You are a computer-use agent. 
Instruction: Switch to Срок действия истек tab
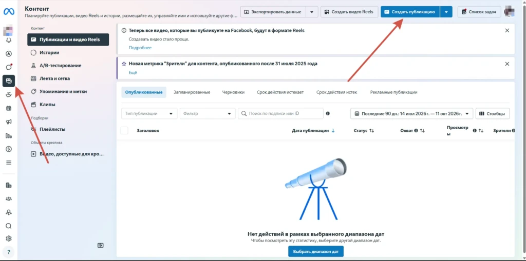(337, 92)
